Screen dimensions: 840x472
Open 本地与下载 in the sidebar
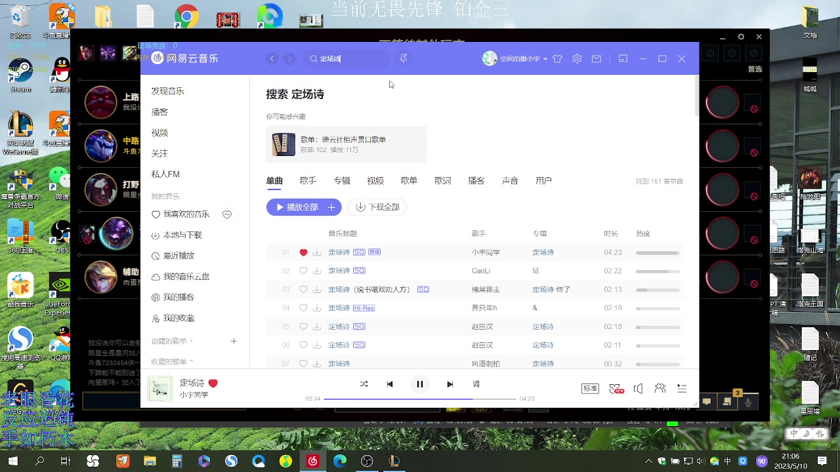(177, 235)
